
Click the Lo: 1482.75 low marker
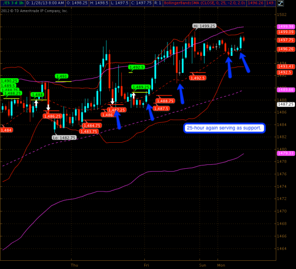coord(64,137)
